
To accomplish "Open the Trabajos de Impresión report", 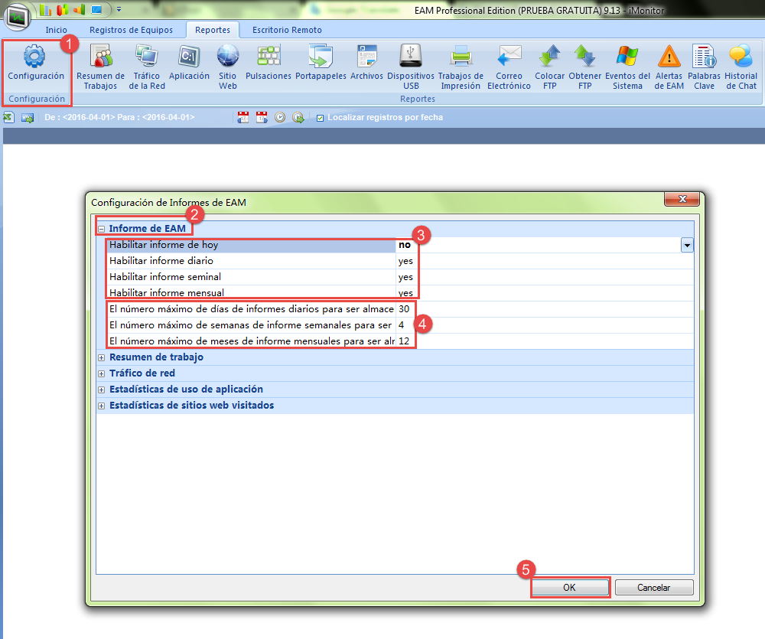I will 461,67.
